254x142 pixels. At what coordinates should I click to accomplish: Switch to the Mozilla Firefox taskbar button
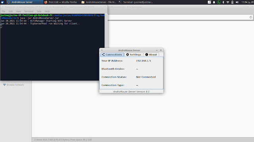pos(61,2)
